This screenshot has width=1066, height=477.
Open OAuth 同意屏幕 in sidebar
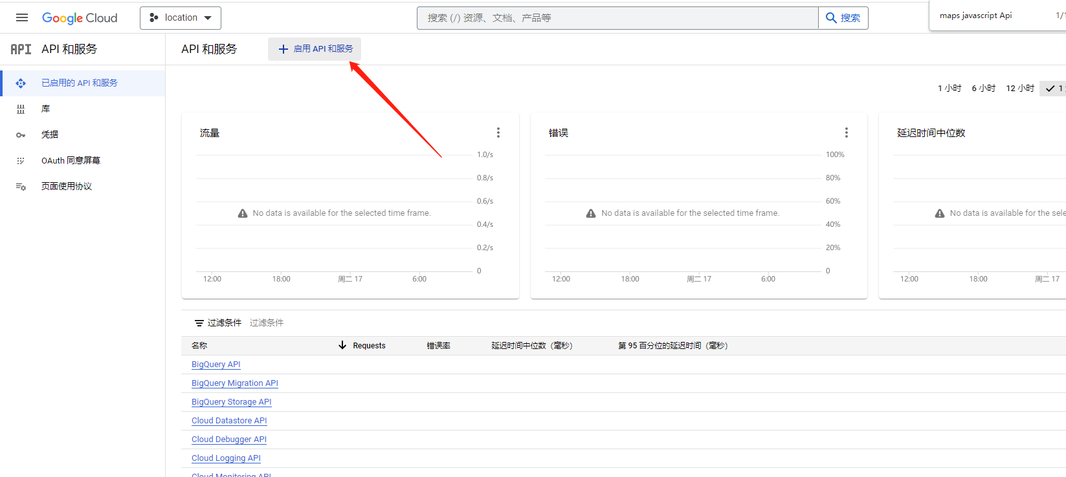coord(83,160)
